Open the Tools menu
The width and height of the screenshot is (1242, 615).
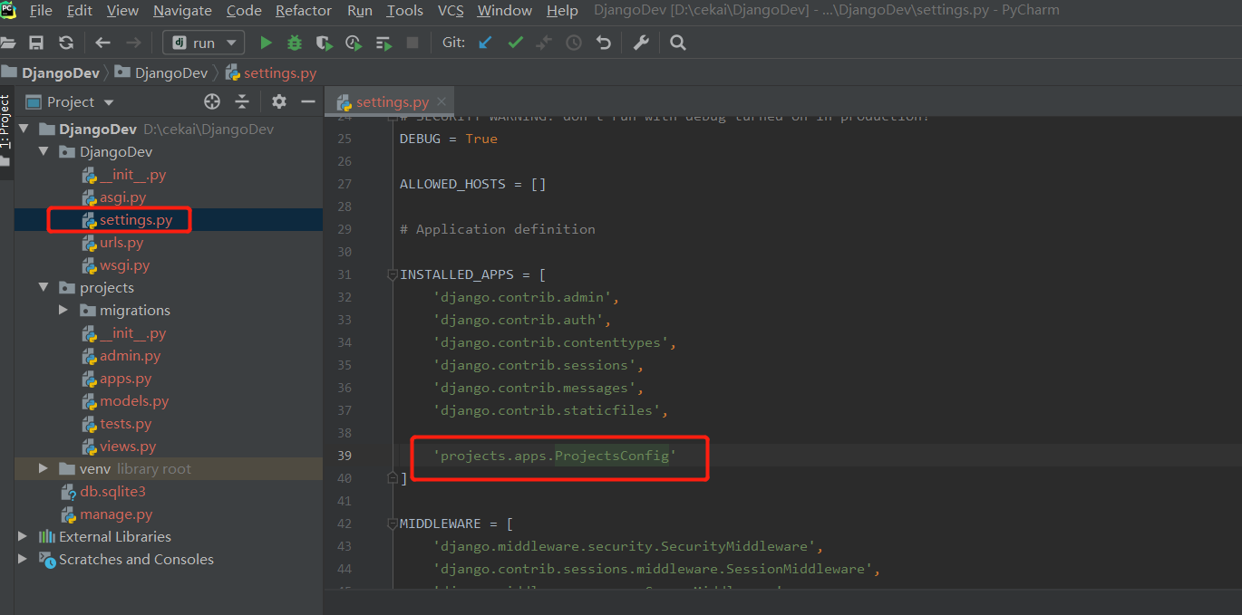404,11
